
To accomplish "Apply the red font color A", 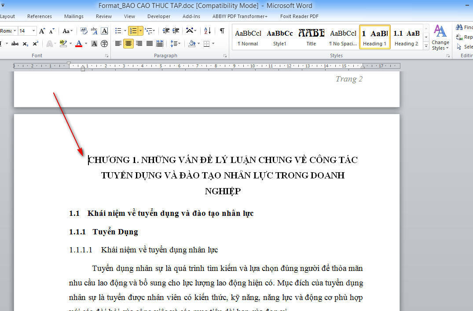I will click(x=79, y=44).
